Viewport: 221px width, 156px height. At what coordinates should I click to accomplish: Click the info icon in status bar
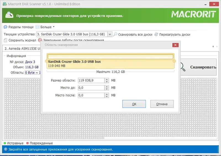(x=6, y=149)
